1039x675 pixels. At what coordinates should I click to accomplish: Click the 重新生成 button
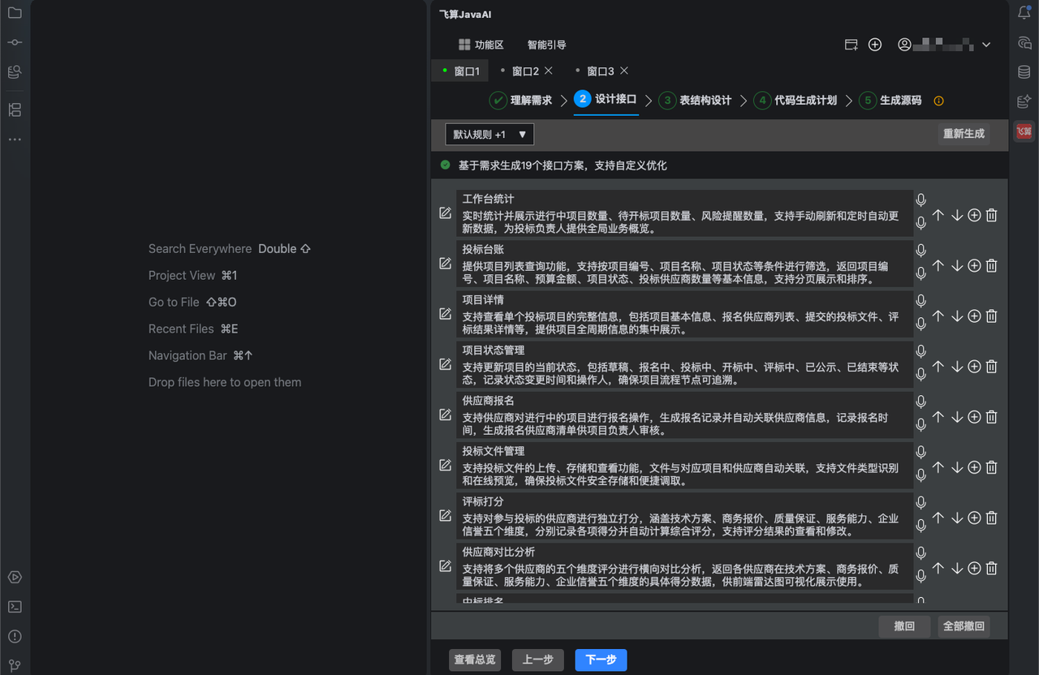pyautogui.click(x=964, y=134)
